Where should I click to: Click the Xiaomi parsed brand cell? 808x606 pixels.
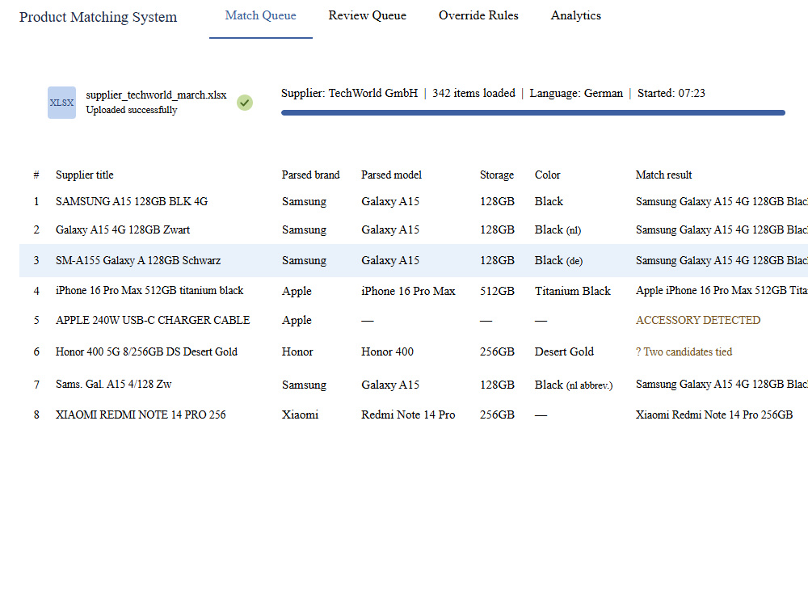[300, 415]
